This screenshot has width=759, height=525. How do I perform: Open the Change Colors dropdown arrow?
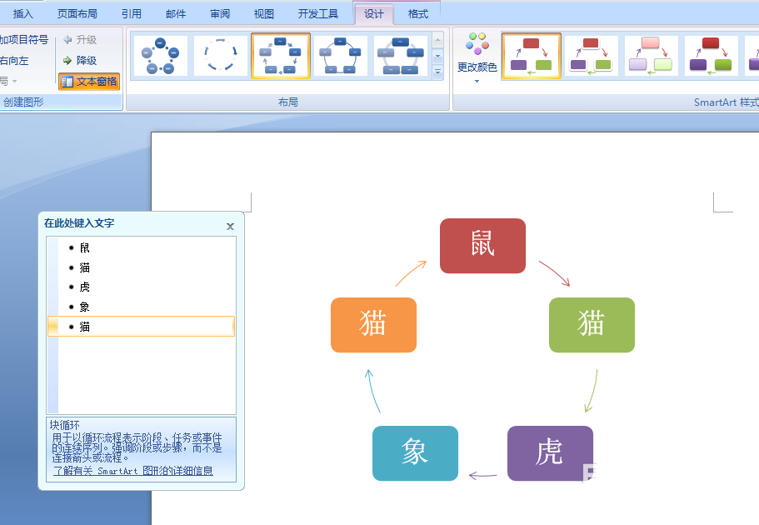(477, 82)
